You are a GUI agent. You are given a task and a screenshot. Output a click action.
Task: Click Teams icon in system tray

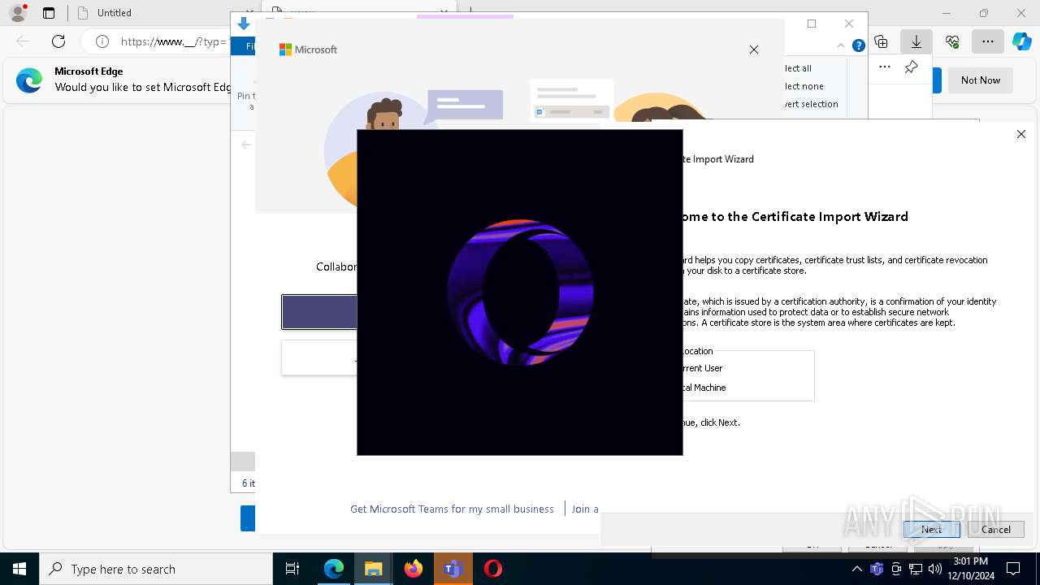(877, 569)
